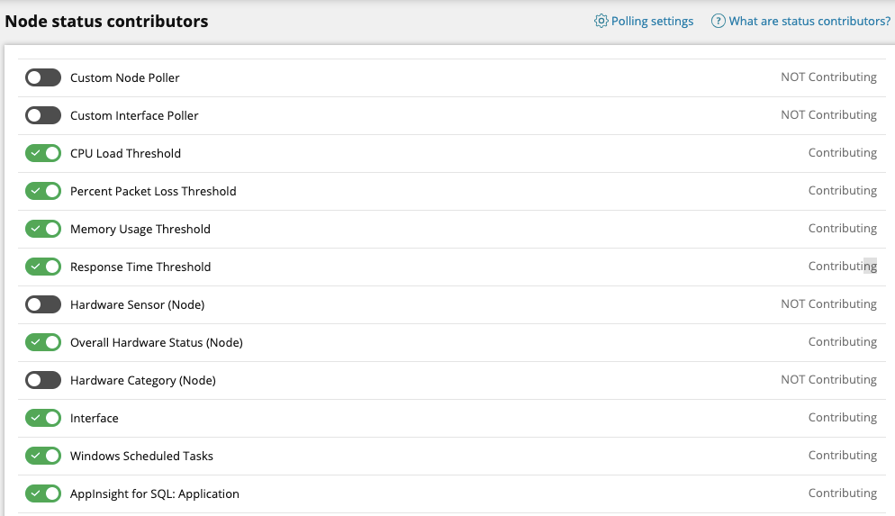Screen dimensions: 895x516
Task: Enable Hardware Category (Node) toggle
Action: (43, 380)
